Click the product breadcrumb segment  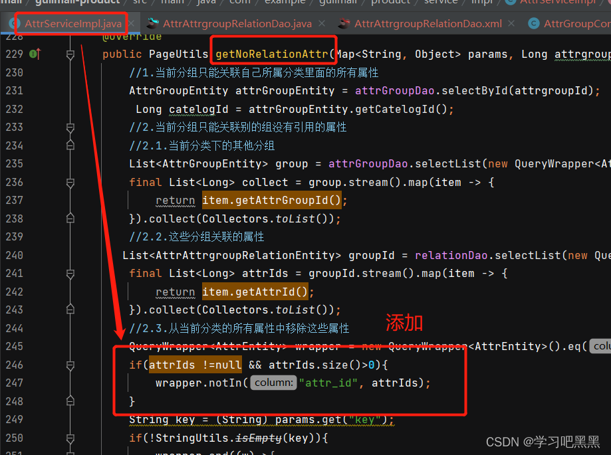click(x=390, y=3)
